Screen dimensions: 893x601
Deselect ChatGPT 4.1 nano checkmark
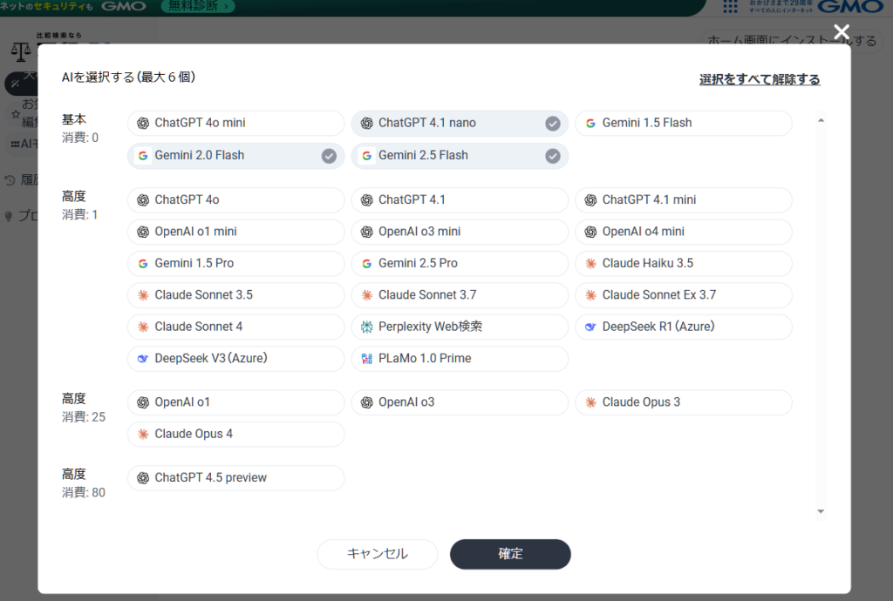point(552,124)
